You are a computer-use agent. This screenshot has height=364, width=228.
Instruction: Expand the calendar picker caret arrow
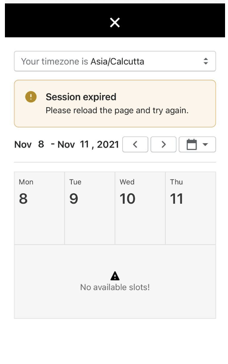click(205, 145)
